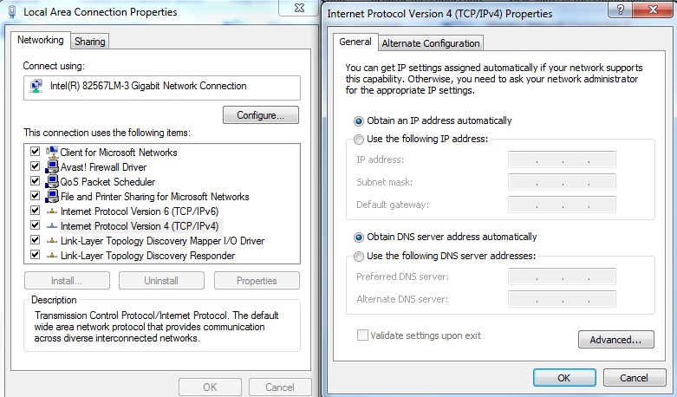Select Use the following IP address
This screenshot has height=397, width=677.
coord(359,139)
